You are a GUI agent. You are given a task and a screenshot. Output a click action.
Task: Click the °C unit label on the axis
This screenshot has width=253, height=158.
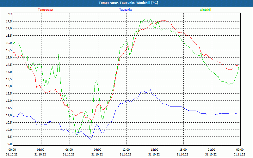tap(10, 14)
